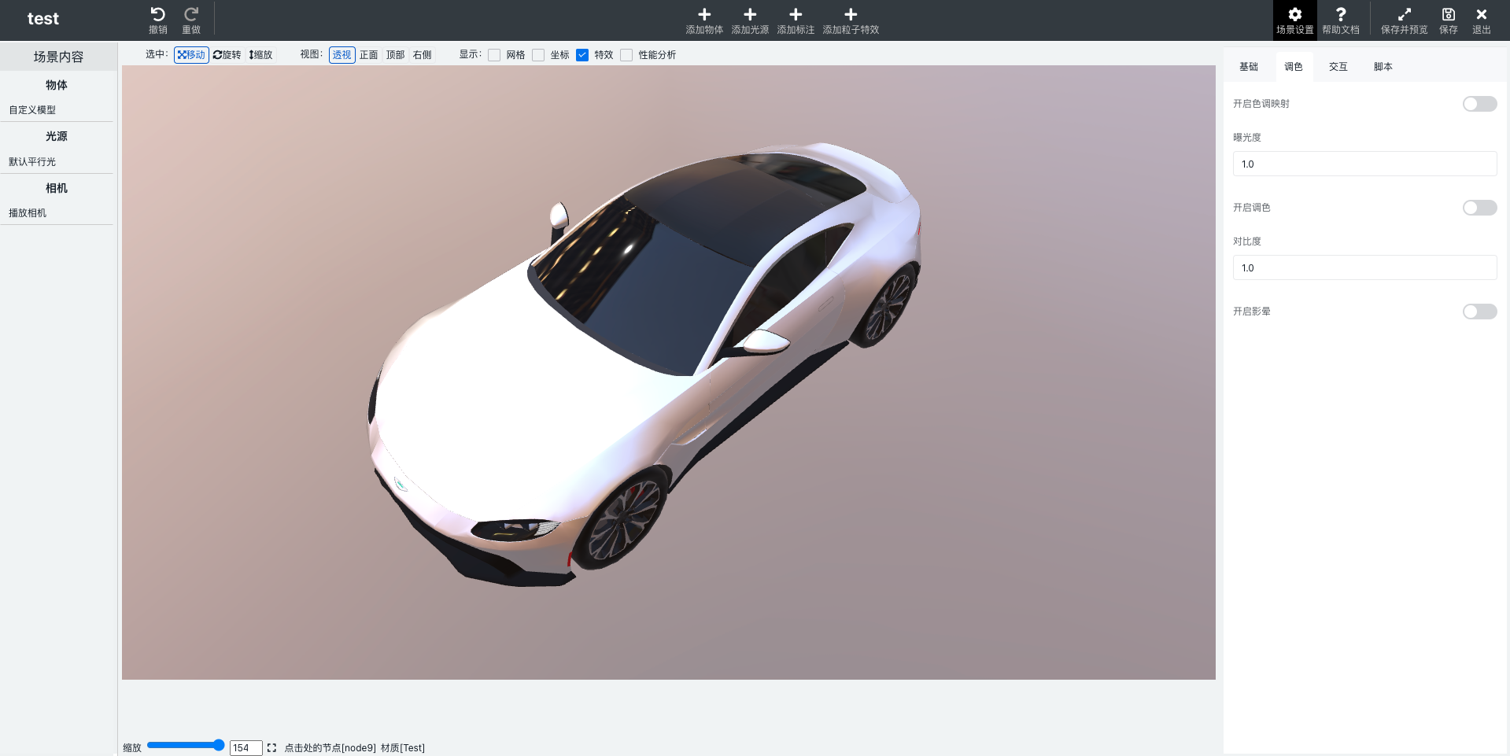The width and height of the screenshot is (1510, 756).
Task: Click the 光源 section header
Action: pyautogui.click(x=57, y=136)
